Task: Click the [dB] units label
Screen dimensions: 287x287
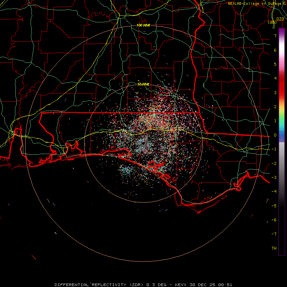Action: click(272, 22)
